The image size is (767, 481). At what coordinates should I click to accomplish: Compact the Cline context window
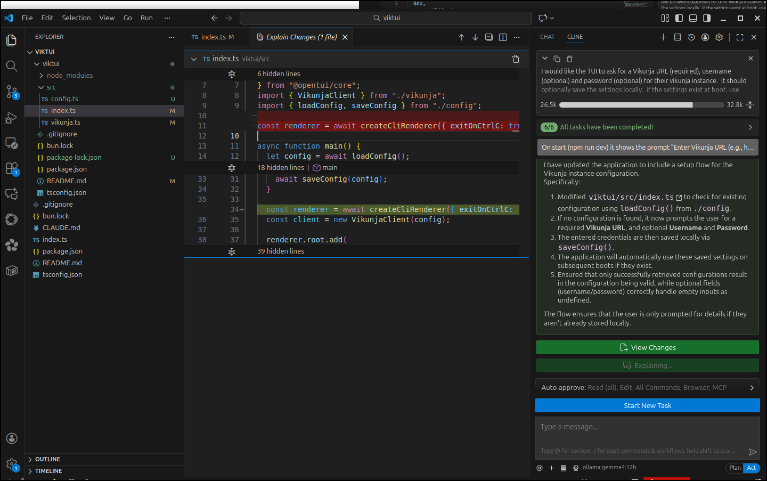(x=750, y=105)
